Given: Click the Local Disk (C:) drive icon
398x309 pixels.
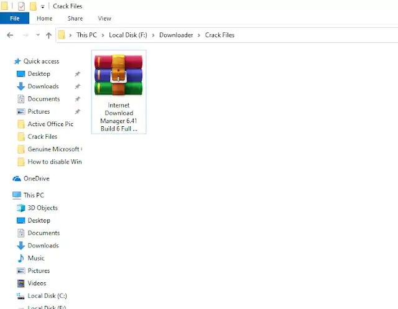Looking at the screenshot, I should [21, 296].
